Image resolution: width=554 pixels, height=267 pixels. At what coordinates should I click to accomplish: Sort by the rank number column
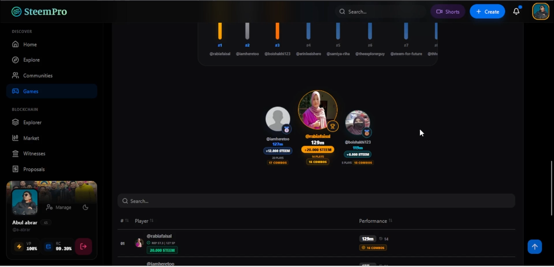point(124,221)
